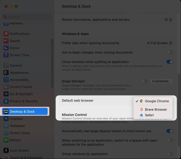
Task: Select Control Centre label
Action: pyautogui.click(x=21, y=87)
